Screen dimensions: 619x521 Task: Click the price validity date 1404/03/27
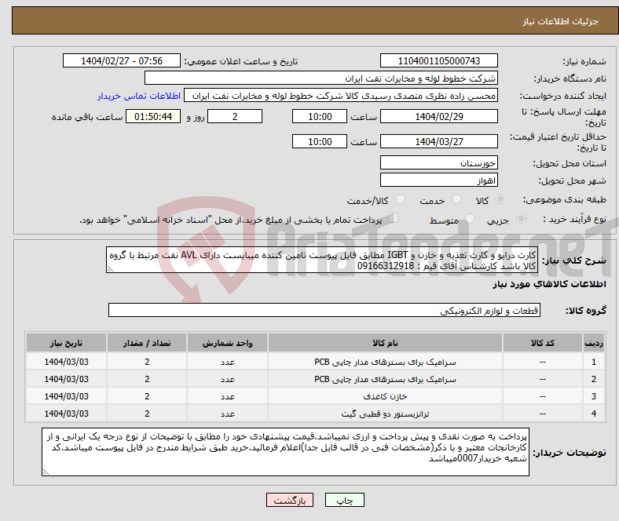438,141
